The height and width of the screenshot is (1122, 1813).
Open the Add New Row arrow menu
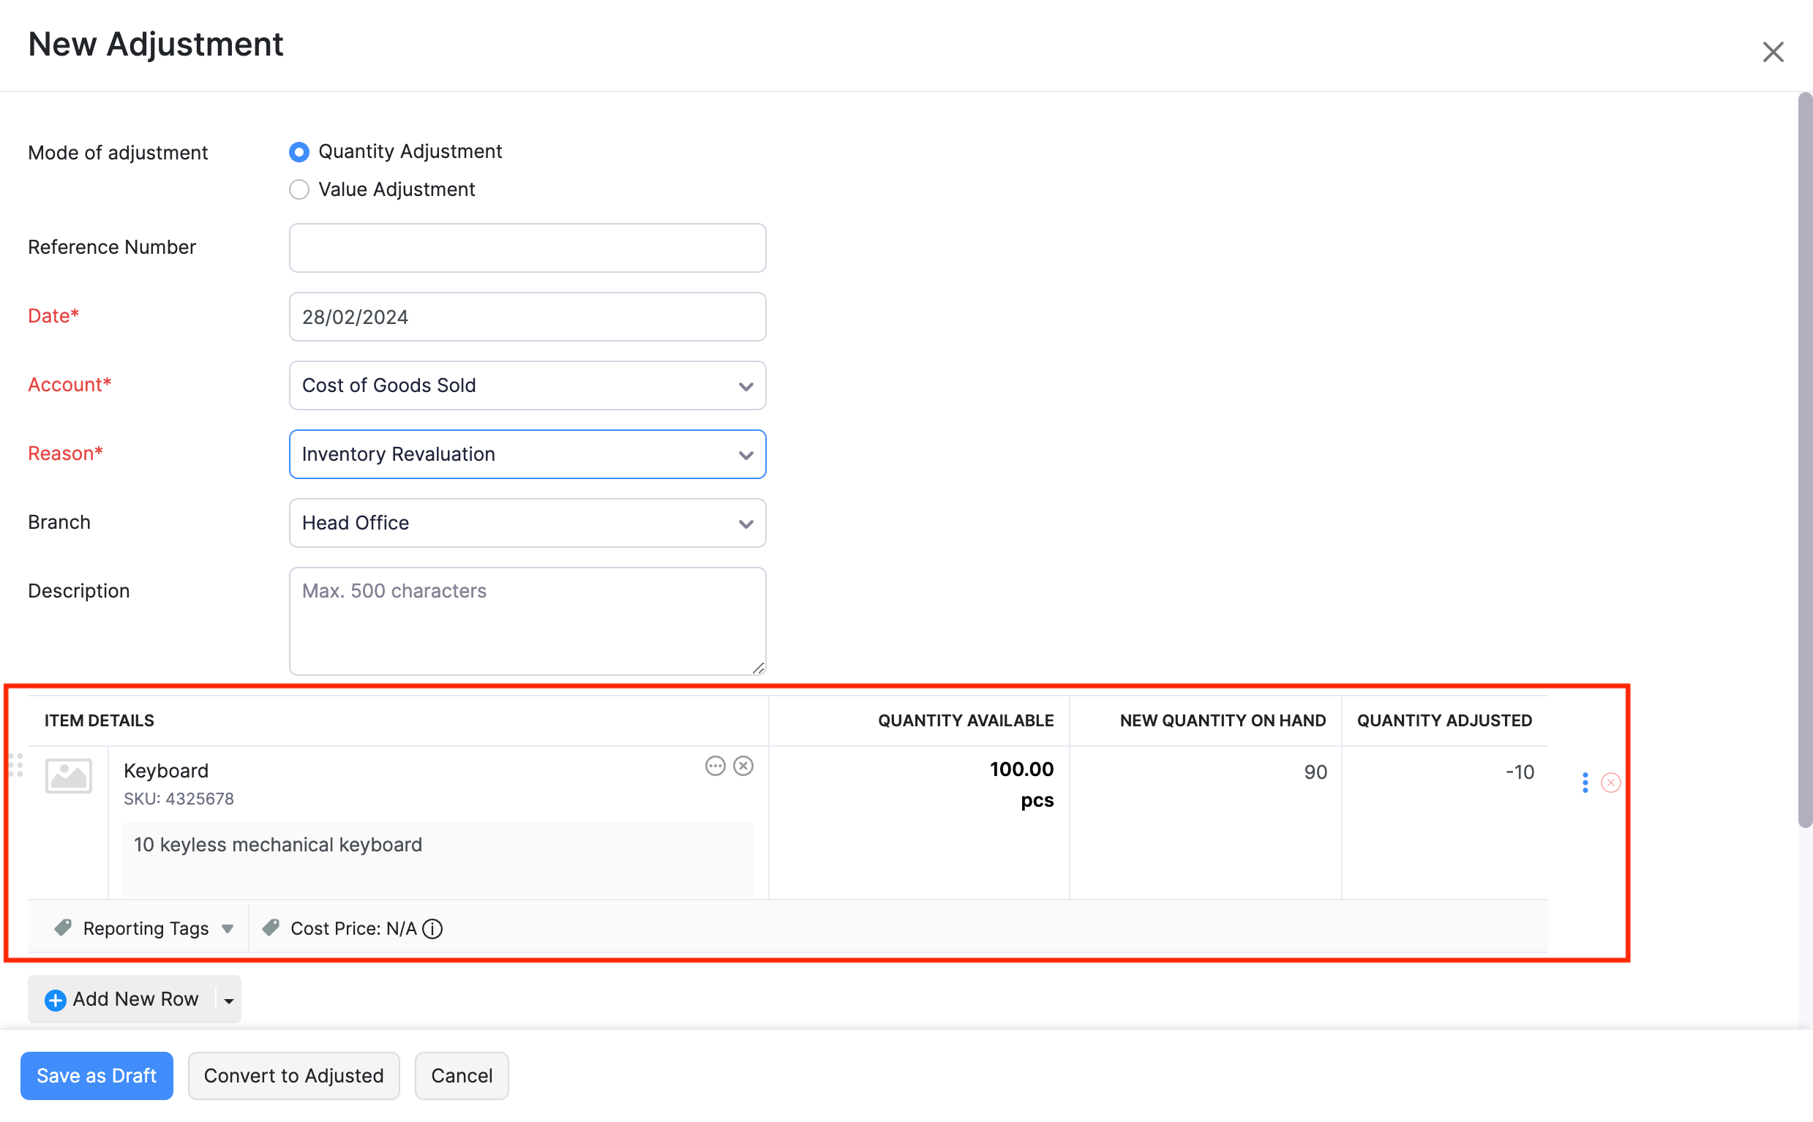tap(228, 1001)
